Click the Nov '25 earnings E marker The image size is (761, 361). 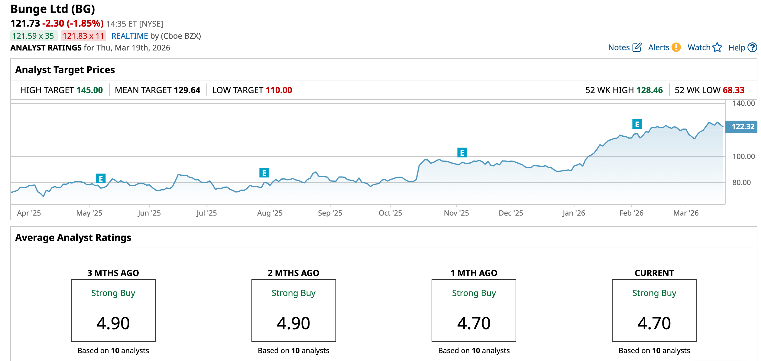tap(462, 153)
